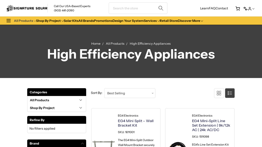262x147 pixels.
Task: Expand All Products category in sidebar
Action: pyautogui.click(x=81, y=100)
